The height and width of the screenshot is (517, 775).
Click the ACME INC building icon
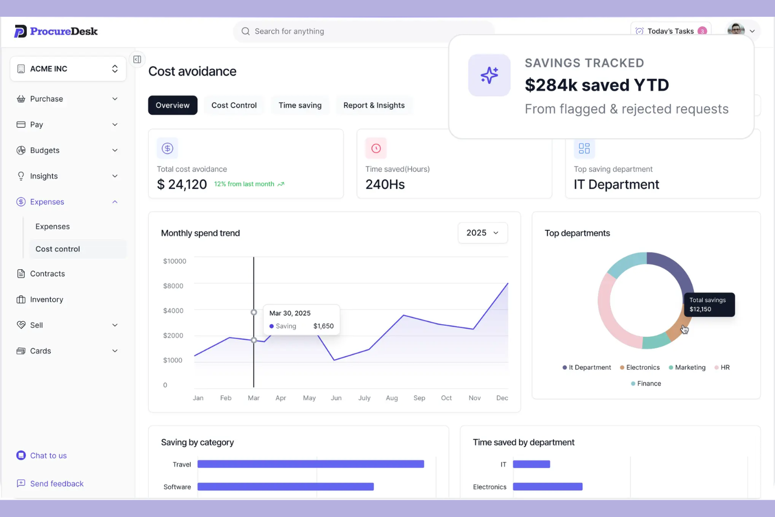(x=21, y=69)
